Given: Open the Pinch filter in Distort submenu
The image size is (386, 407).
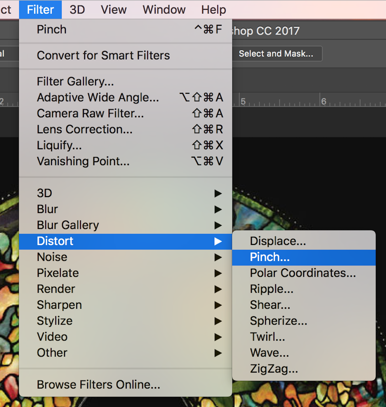Looking at the screenshot, I should [270, 257].
